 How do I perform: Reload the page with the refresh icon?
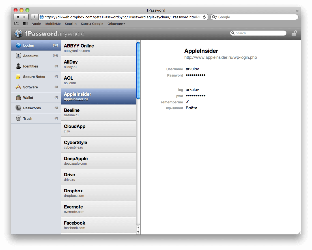tap(204, 17)
